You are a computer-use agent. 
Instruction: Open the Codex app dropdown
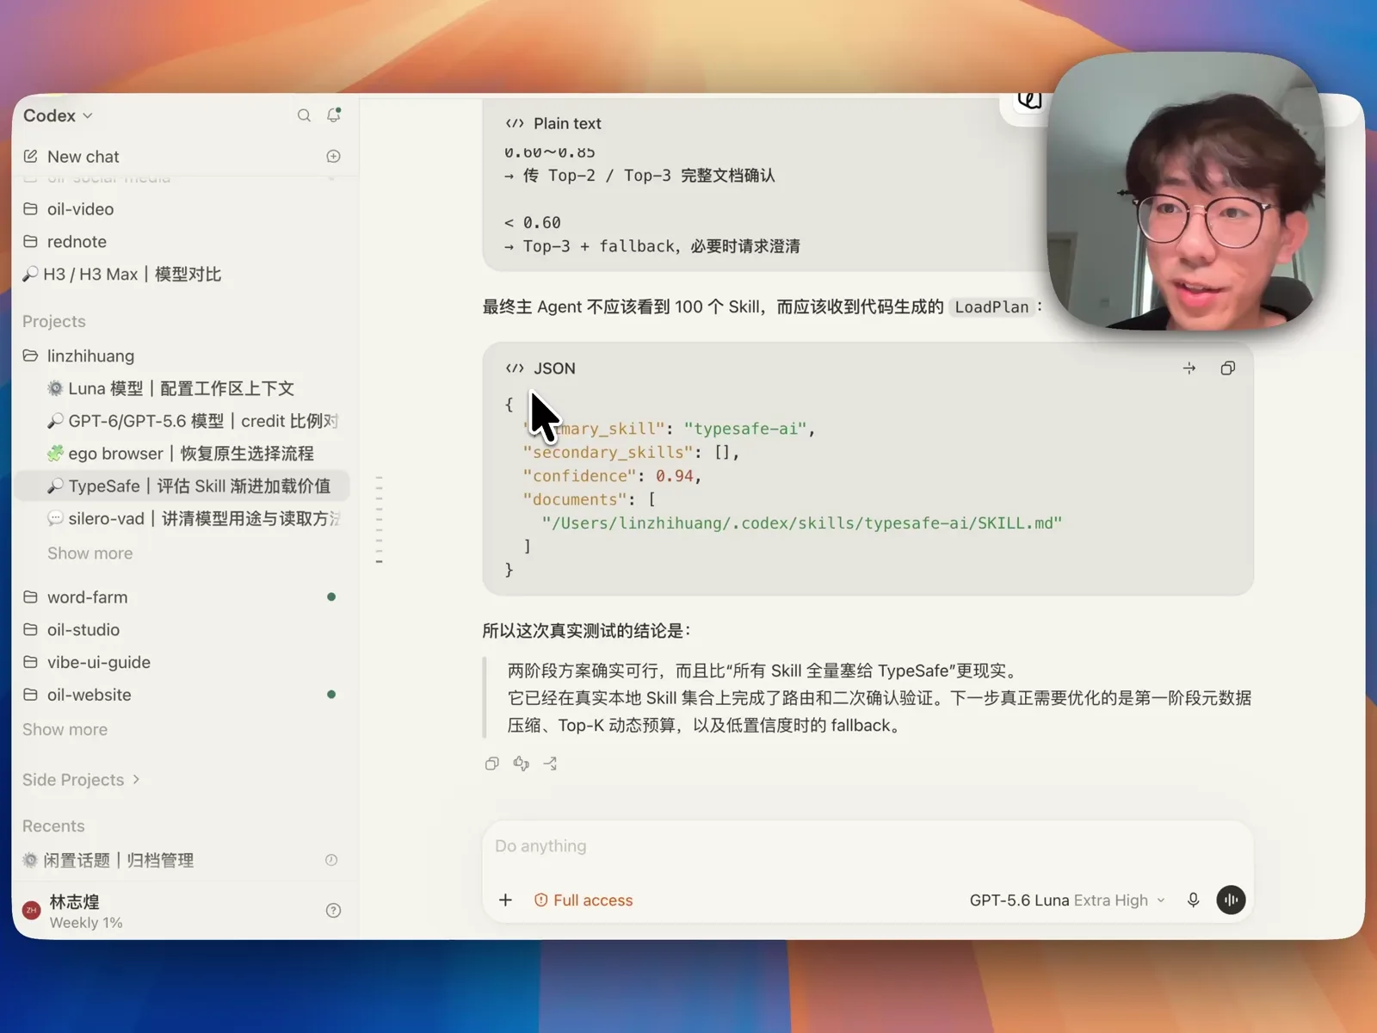[58, 115]
